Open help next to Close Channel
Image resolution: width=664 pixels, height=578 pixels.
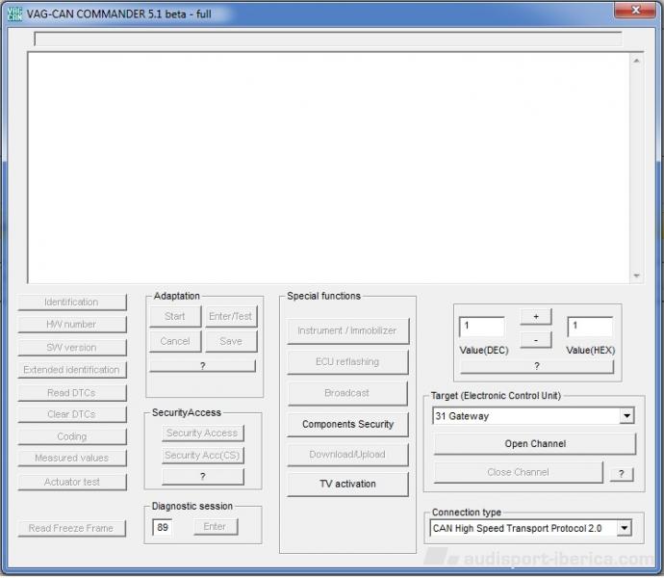[622, 474]
